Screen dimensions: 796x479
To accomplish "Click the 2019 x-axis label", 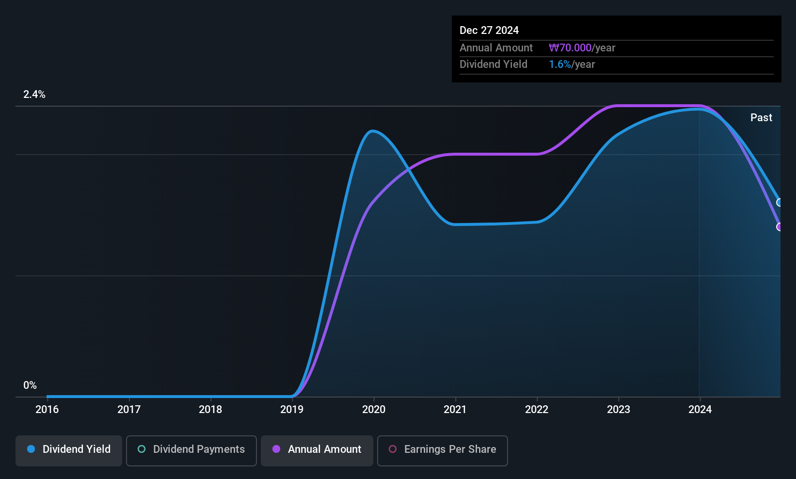I will click(x=292, y=410).
